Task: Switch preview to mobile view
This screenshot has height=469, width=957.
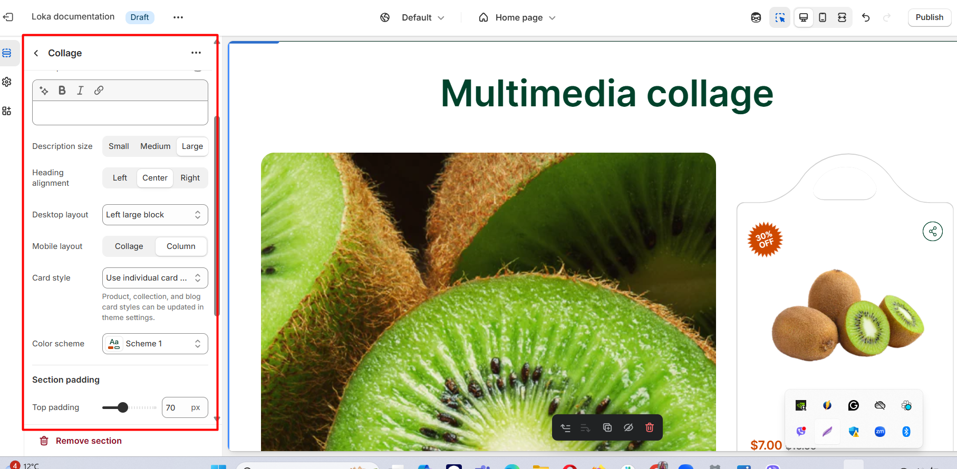Action: 823,17
